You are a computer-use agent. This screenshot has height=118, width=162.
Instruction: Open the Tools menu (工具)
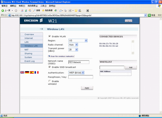pos(43,6)
